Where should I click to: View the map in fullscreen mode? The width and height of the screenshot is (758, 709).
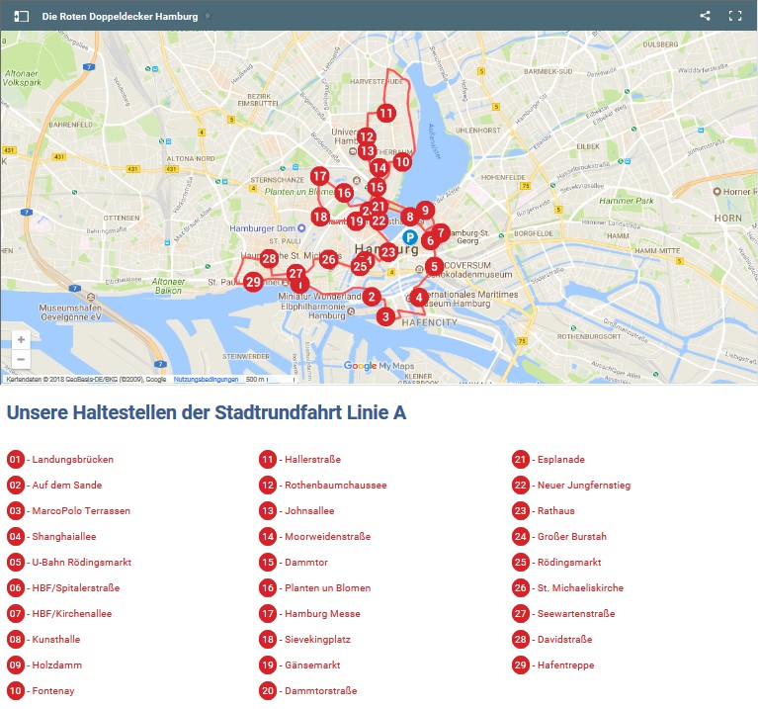tap(735, 16)
